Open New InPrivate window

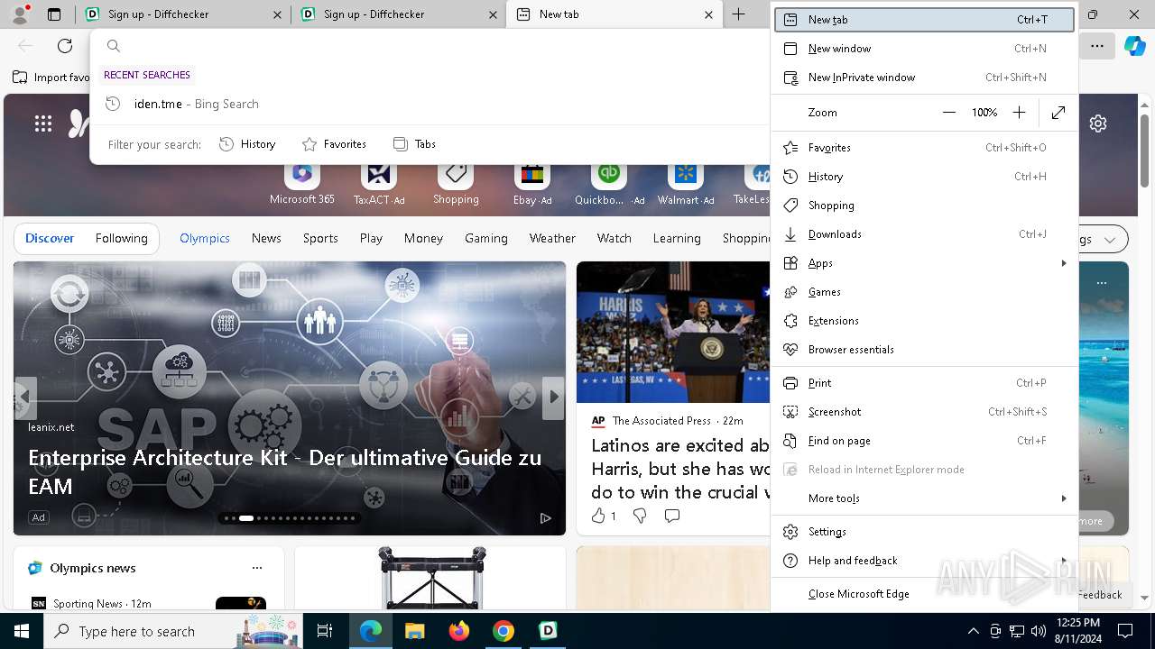tap(924, 78)
